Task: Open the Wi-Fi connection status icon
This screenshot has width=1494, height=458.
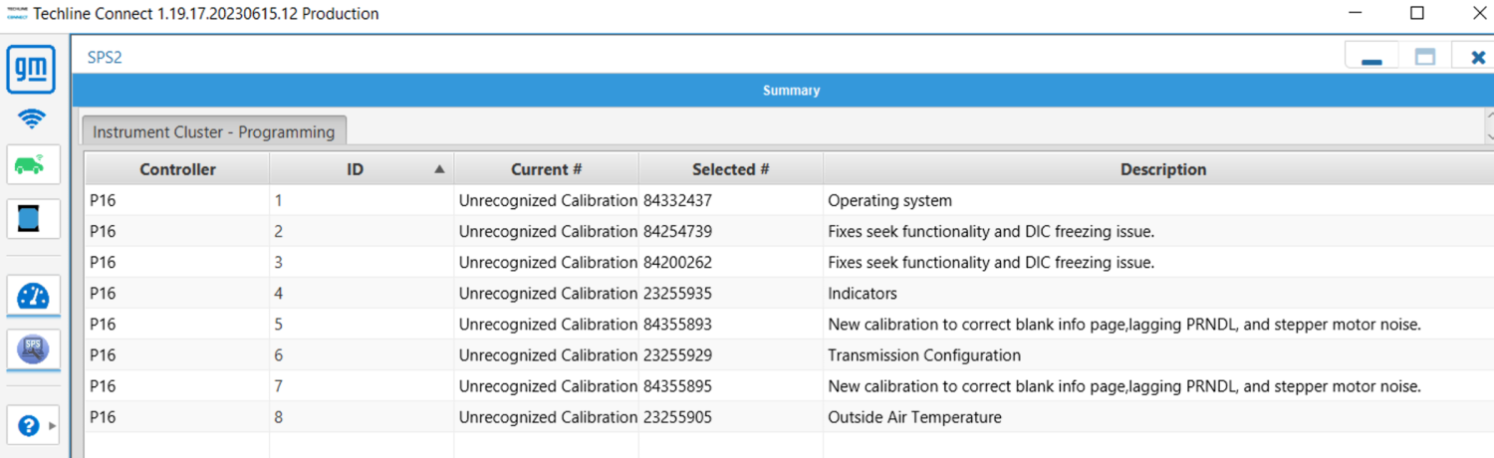Action: (x=32, y=120)
